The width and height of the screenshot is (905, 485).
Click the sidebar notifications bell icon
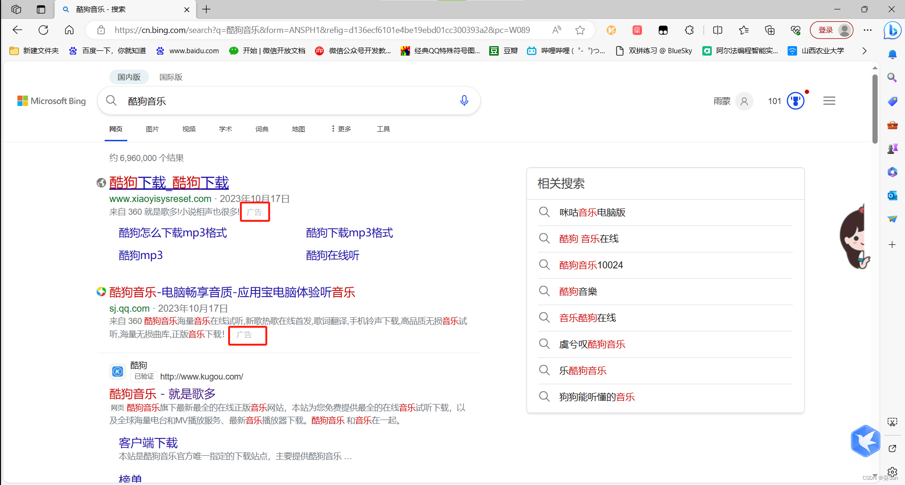(892, 55)
